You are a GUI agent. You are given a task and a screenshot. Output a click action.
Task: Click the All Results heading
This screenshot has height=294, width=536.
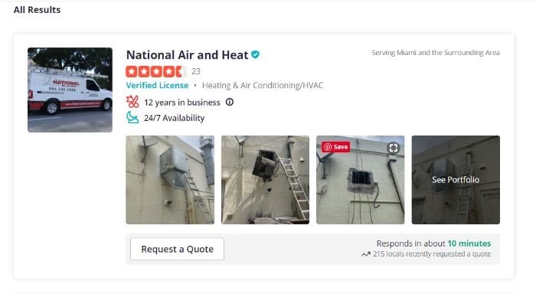coord(37,10)
